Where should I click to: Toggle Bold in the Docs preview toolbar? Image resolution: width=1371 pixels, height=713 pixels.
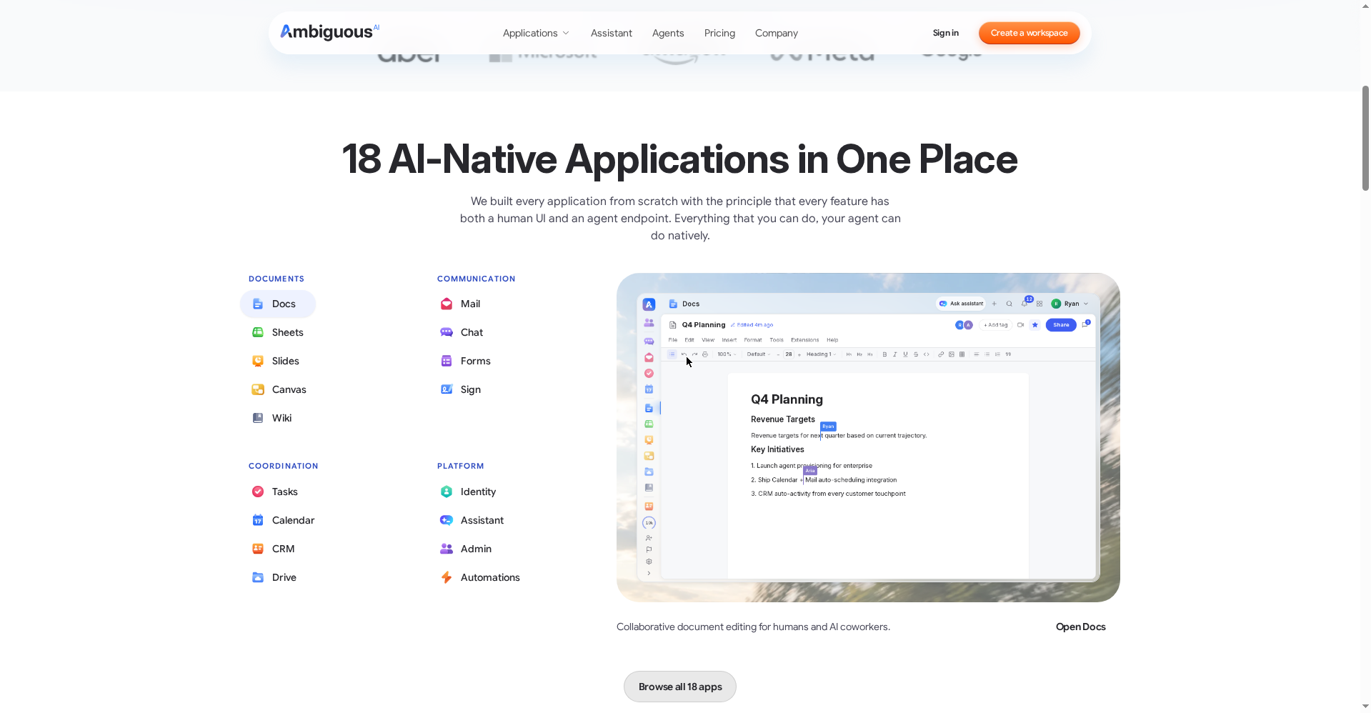click(884, 354)
